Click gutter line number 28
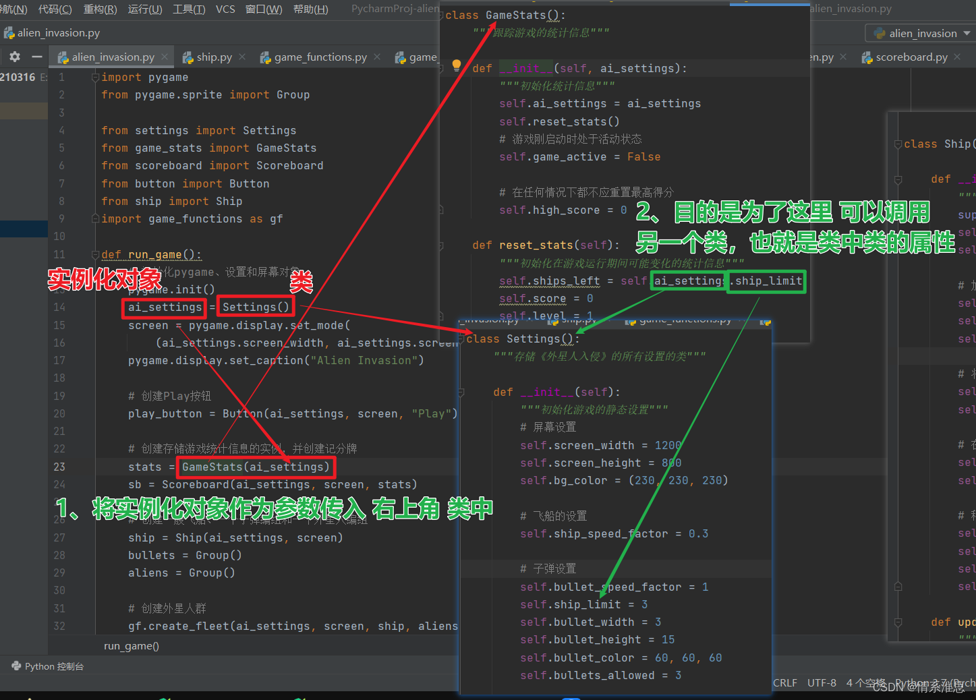Screen dimensions: 976x700 click(x=59, y=555)
